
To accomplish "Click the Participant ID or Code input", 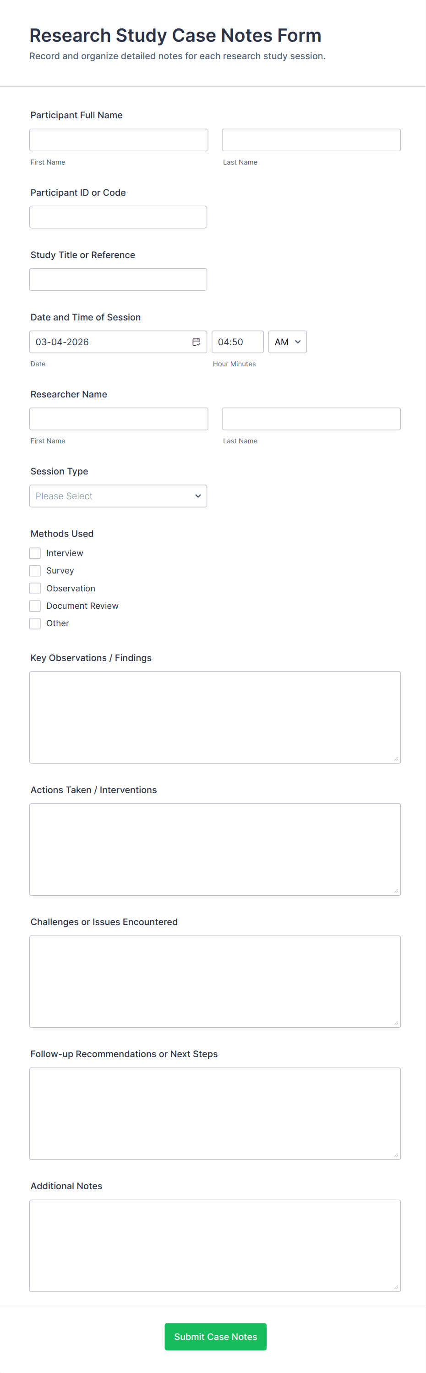I will tap(118, 217).
